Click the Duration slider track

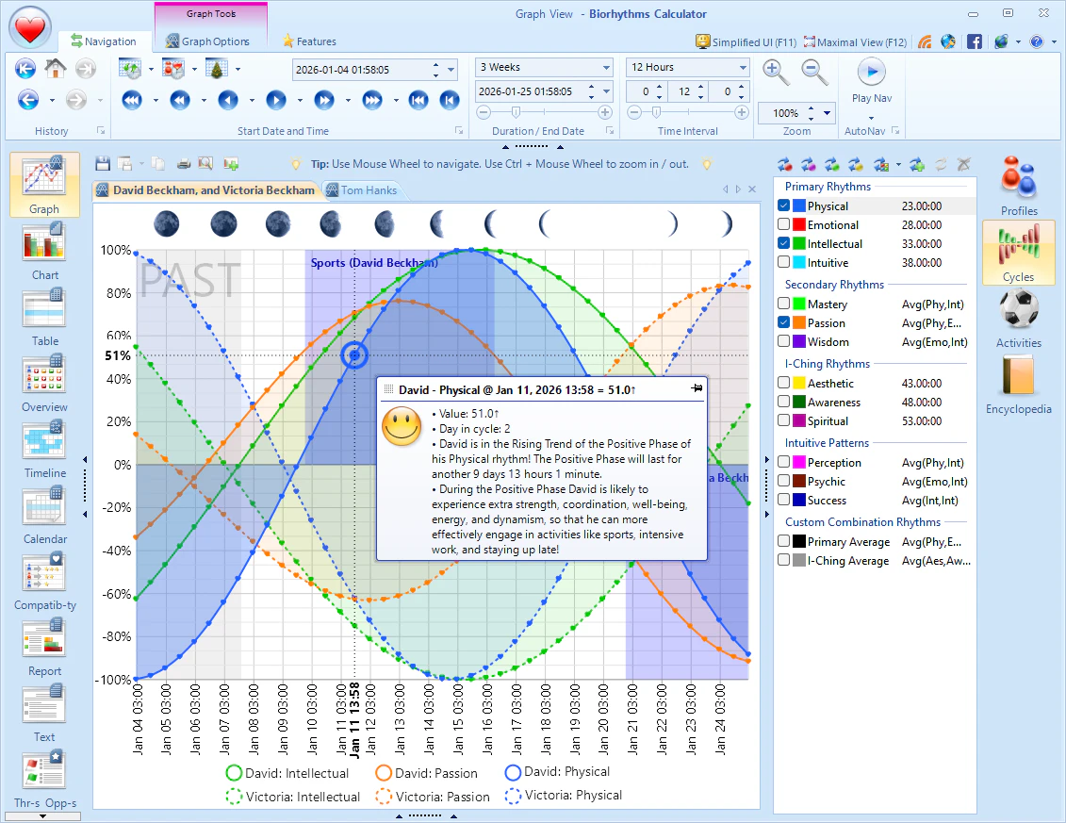(x=544, y=112)
